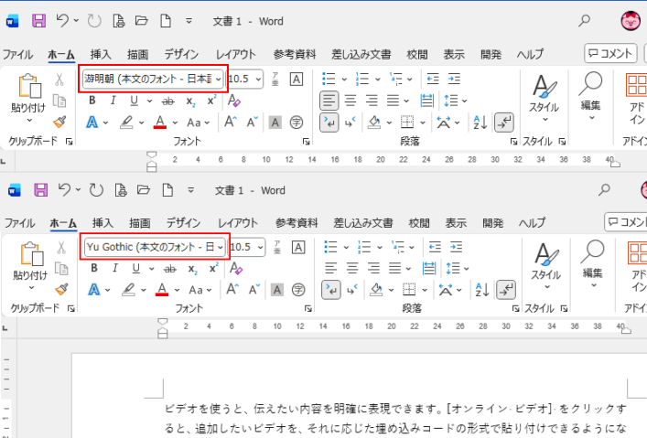Toggle Subscript in upper window
The height and width of the screenshot is (438, 647).
(190, 101)
